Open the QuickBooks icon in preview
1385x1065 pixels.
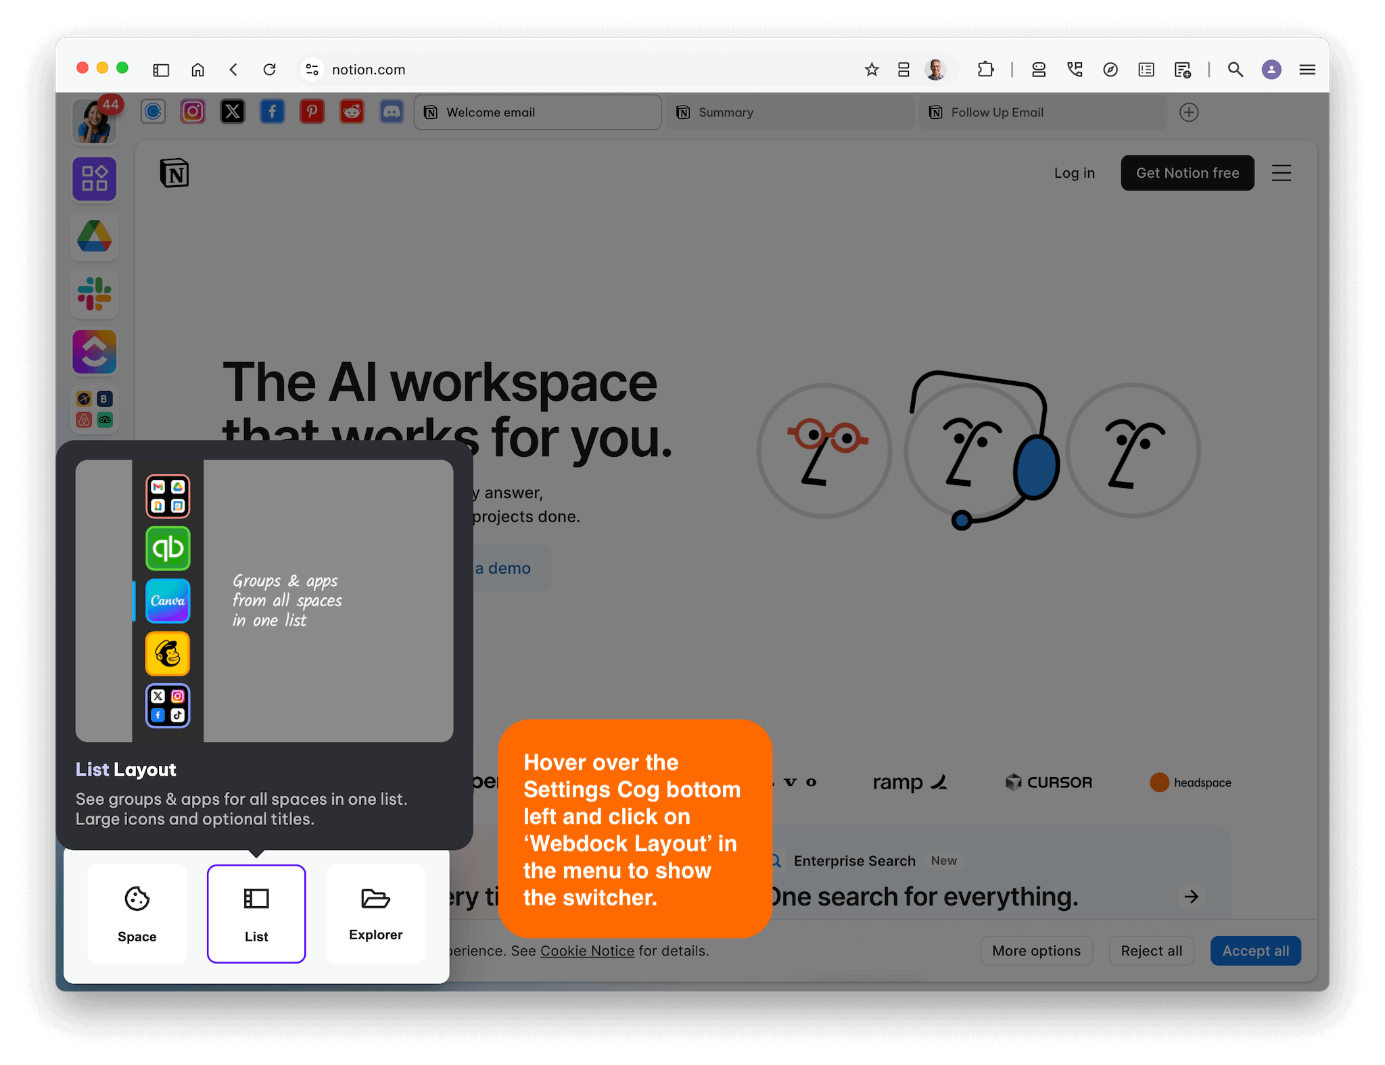point(168,548)
